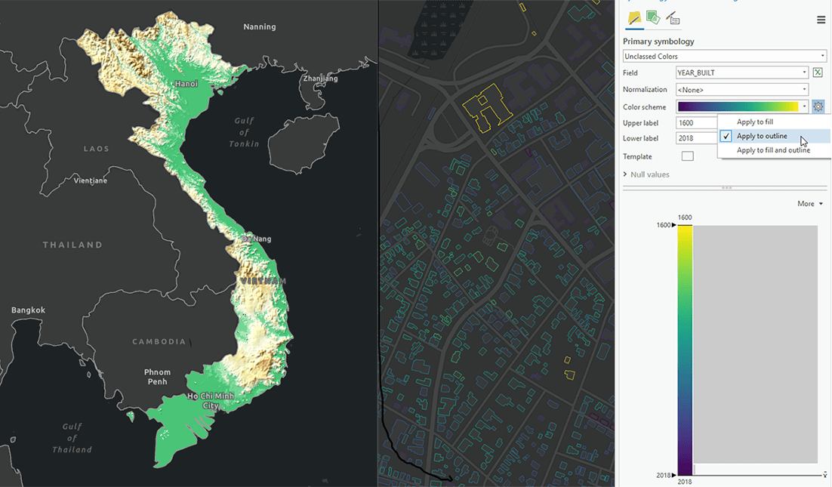832x487 pixels.
Task: Click the dropdown arrow on the color scheme ramp
Action: pos(804,106)
